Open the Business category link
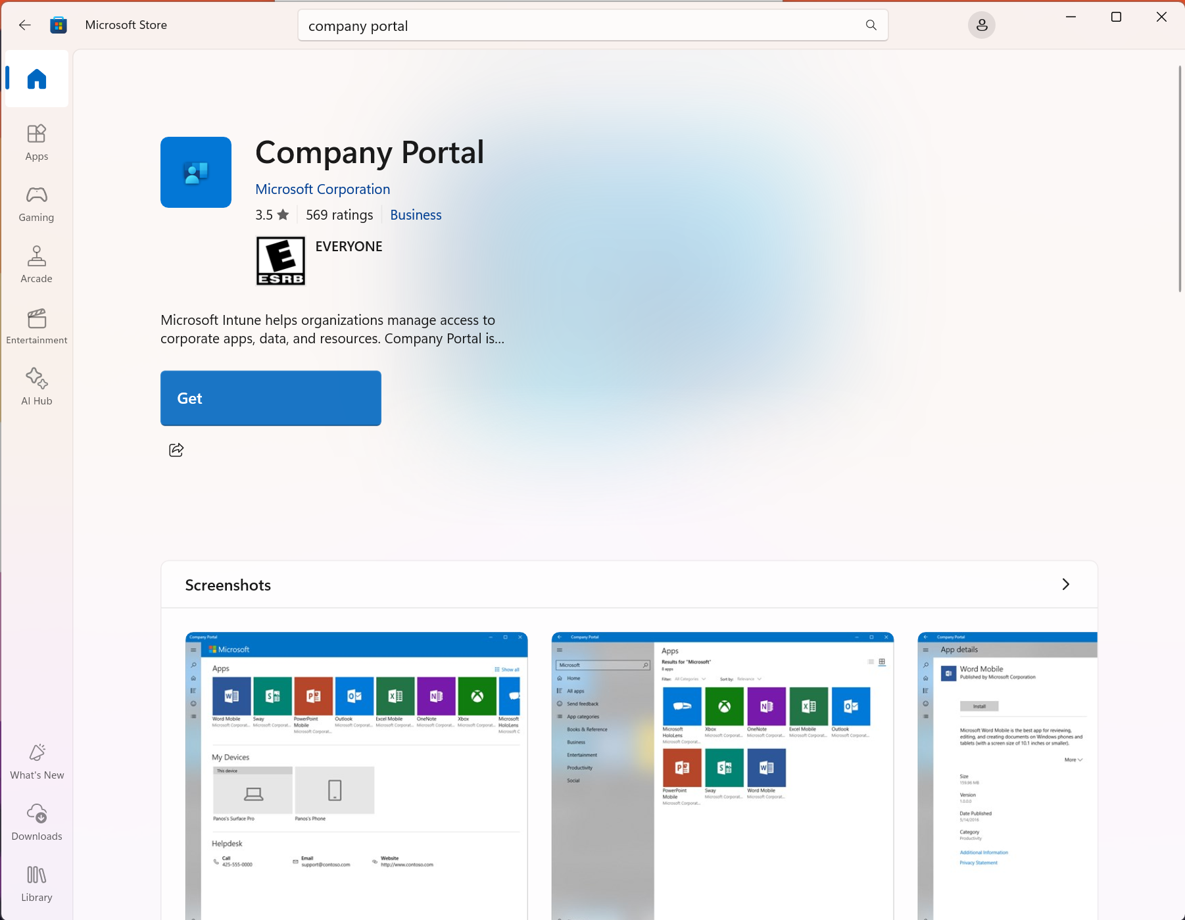 (416, 215)
